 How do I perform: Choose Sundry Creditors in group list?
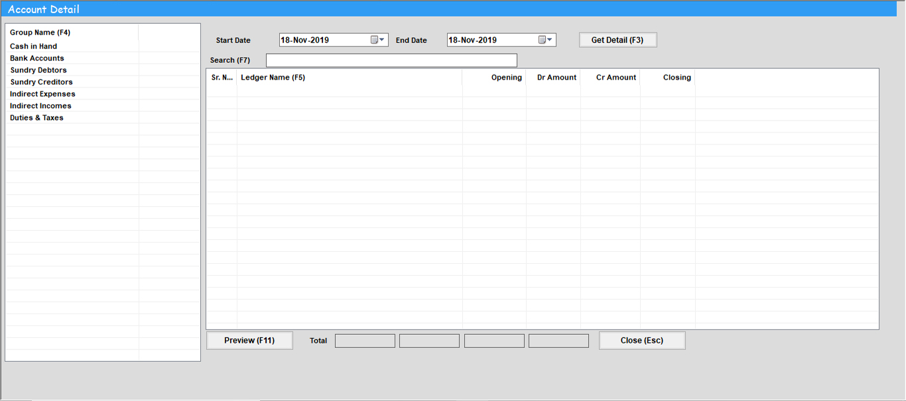coord(41,82)
